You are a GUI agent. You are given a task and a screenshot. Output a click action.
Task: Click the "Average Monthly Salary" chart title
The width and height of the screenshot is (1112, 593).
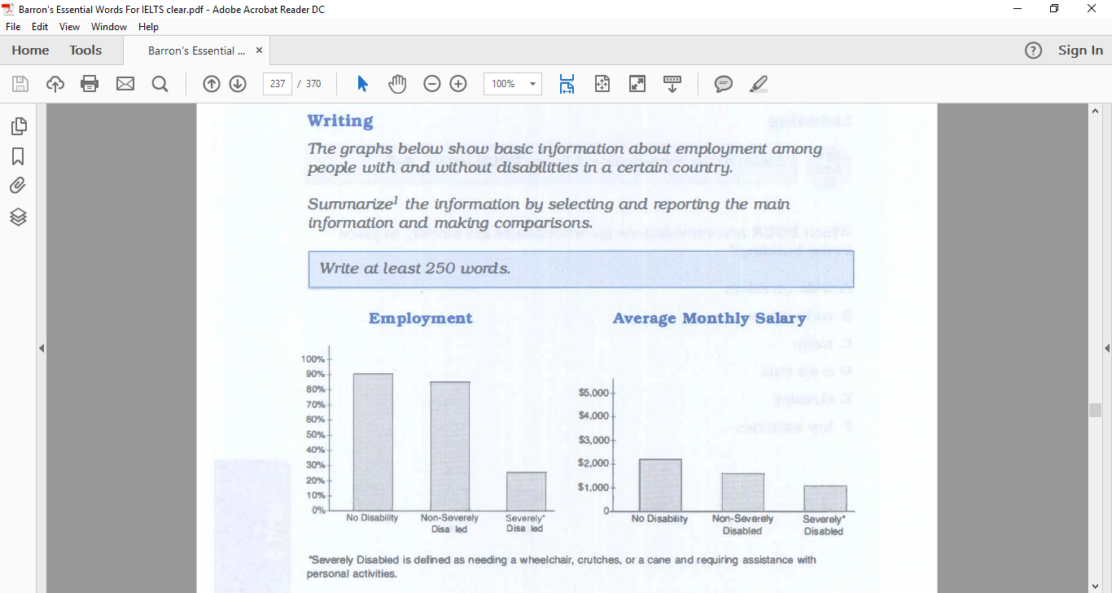[x=709, y=318]
